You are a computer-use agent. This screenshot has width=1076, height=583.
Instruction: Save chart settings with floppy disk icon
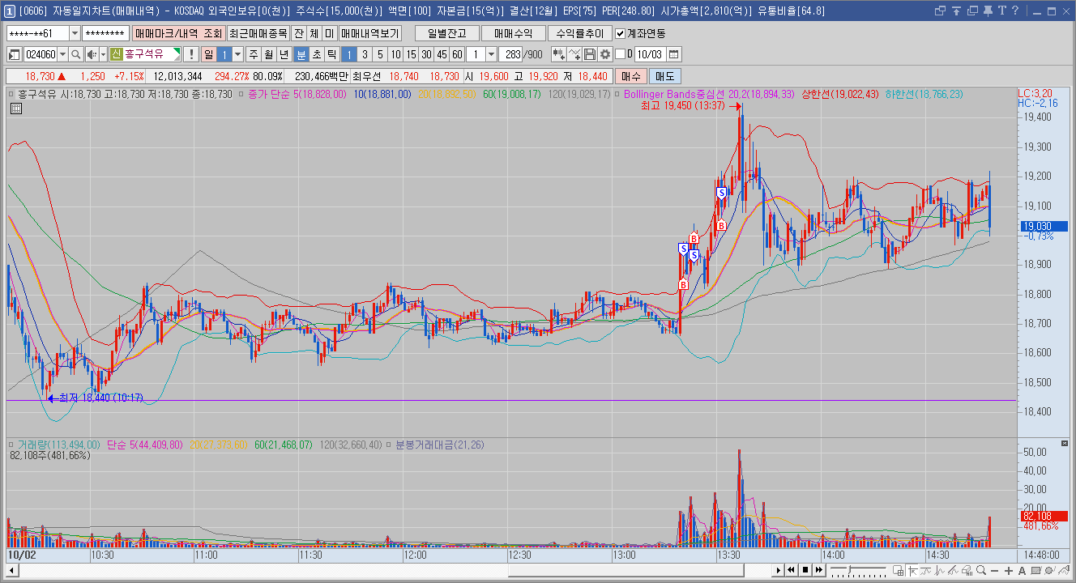pyautogui.click(x=590, y=54)
